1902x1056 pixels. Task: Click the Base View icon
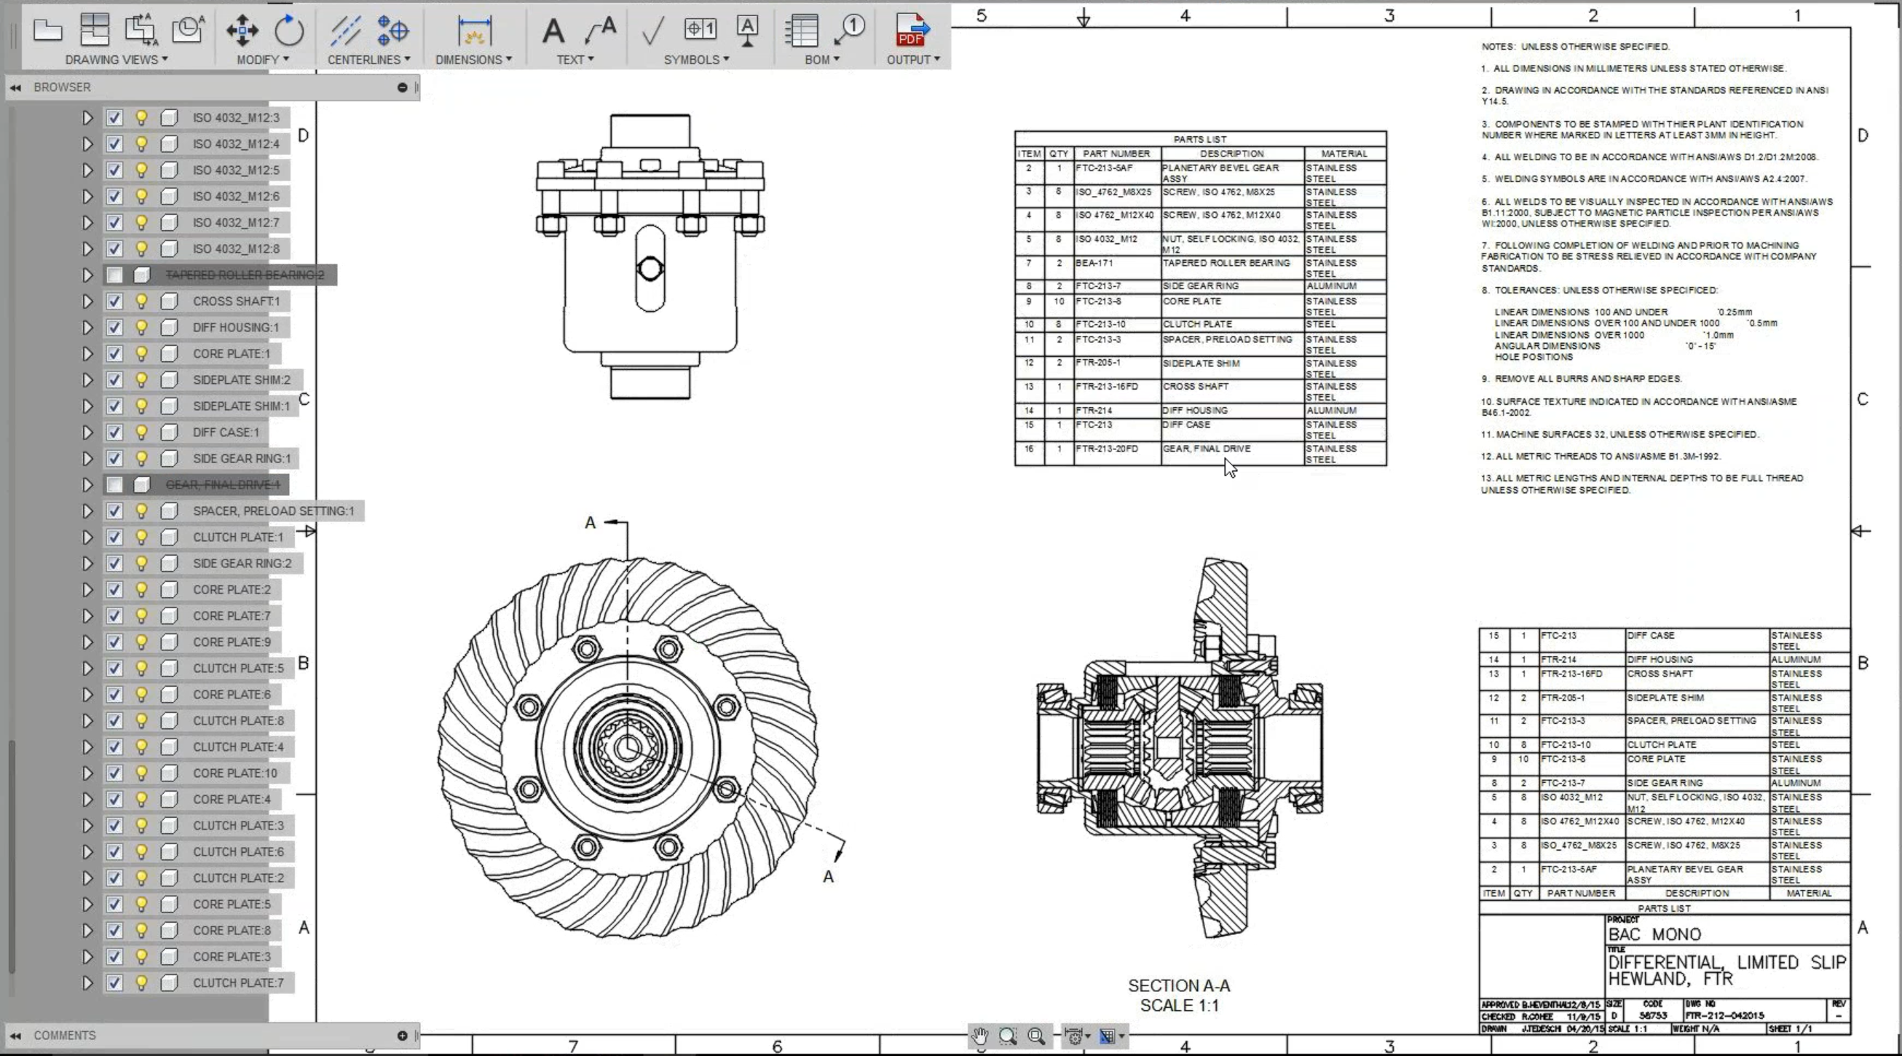point(47,31)
